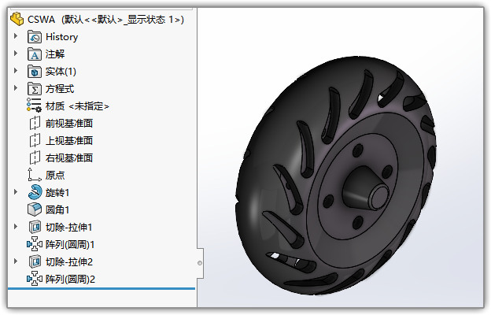
Task: Click the 注解 annotations folder icon
Action: click(x=35, y=54)
